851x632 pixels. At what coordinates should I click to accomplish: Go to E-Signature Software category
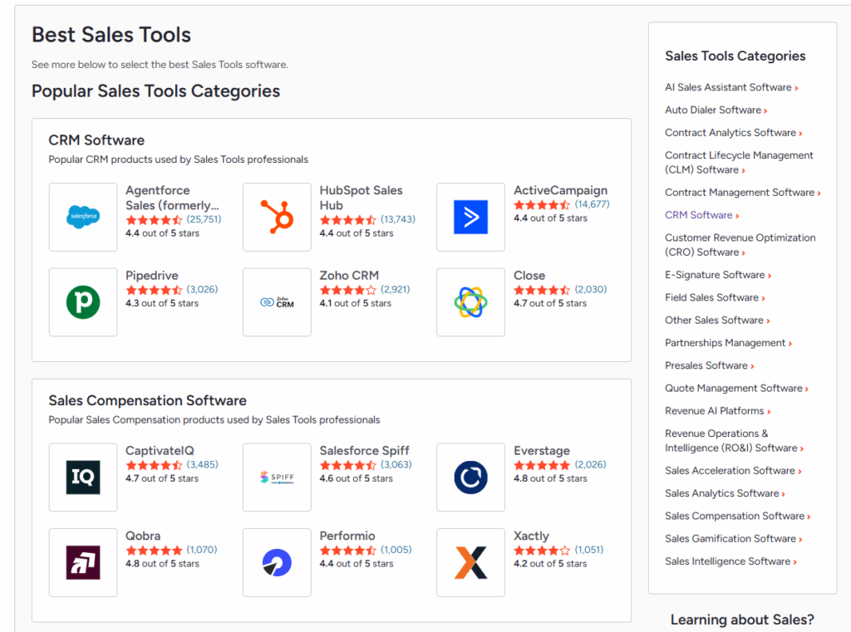coord(718,275)
